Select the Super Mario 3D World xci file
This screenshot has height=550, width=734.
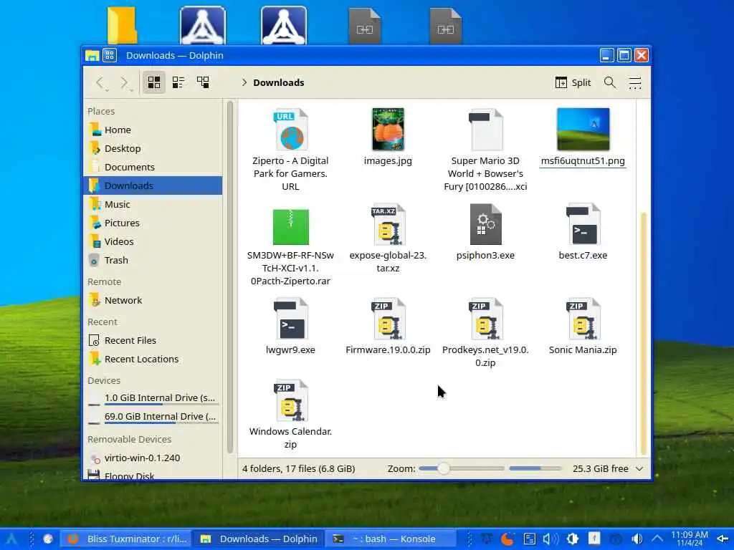click(485, 130)
